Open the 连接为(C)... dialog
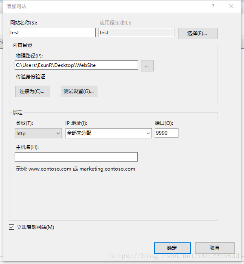The width and height of the screenshot is (244, 264). pyautogui.click(x=33, y=91)
